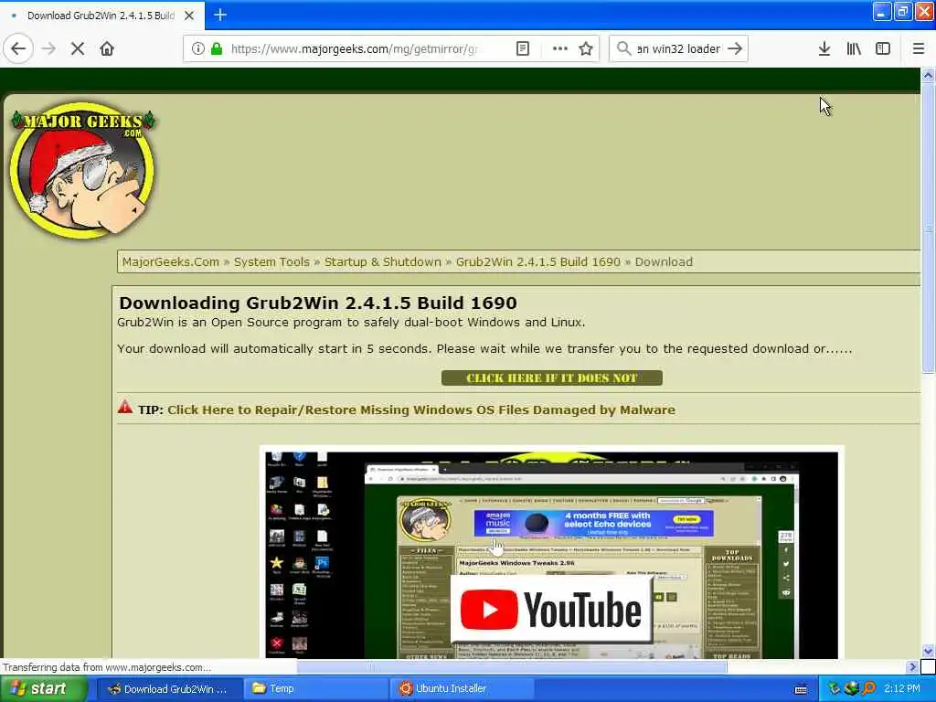Go back to the previous page

click(18, 49)
